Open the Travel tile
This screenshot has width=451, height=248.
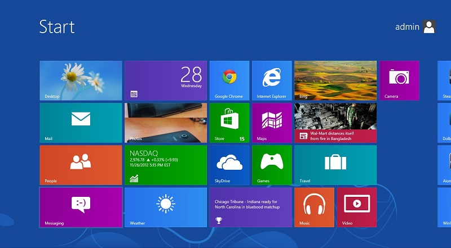pos(335,165)
